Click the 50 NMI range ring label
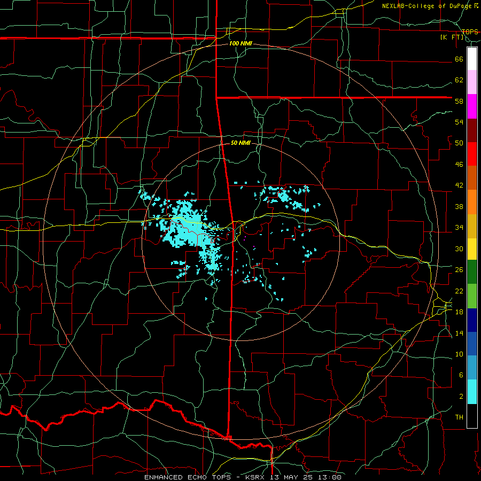Screen dimensions: 481x481 pyautogui.click(x=241, y=143)
